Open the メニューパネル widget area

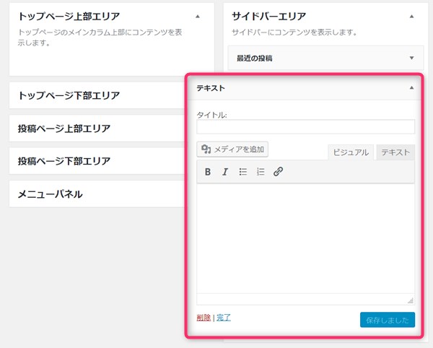pos(97,194)
